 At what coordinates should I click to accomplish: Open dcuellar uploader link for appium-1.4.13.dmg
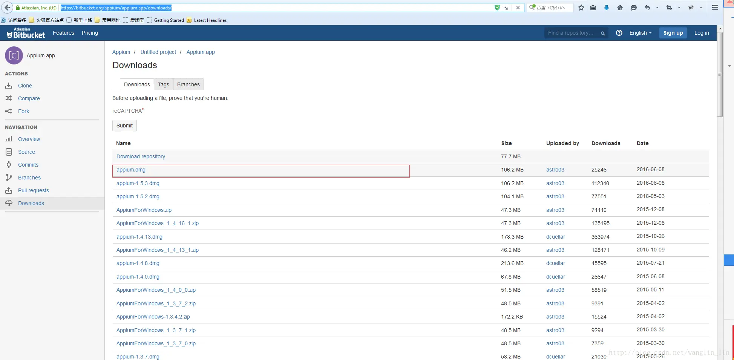pos(556,237)
